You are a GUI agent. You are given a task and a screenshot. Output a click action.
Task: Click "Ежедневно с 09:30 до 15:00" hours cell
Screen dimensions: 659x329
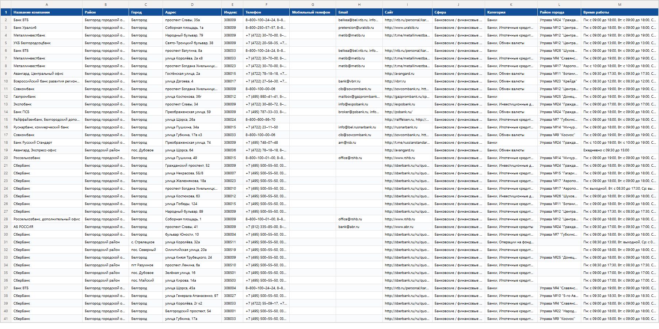click(x=620, y=150)
